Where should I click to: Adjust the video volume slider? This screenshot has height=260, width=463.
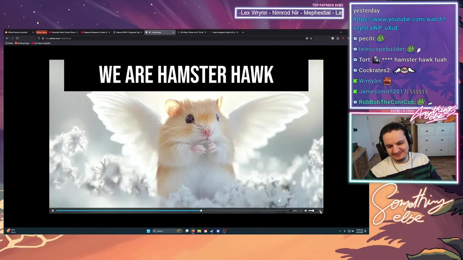313,211
